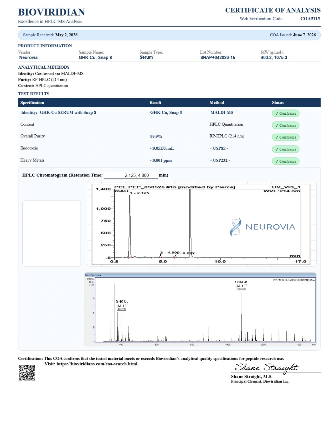Click the Mass Spectrum panel title
The height and width of the screenshot is (434, 335).
(93, 275)
